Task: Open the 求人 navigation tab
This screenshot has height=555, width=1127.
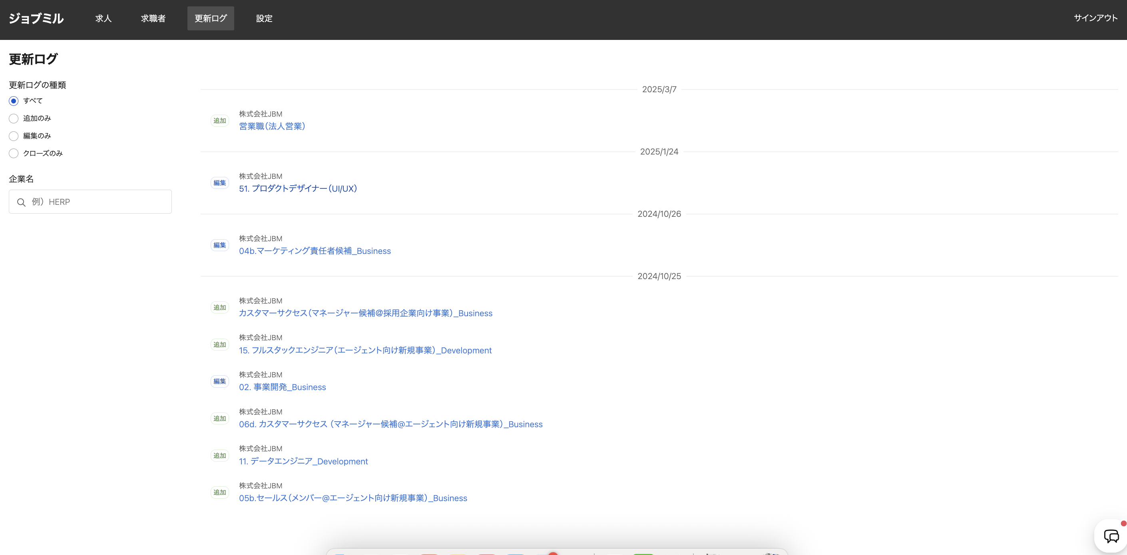Action: click(x=103, y=18)
